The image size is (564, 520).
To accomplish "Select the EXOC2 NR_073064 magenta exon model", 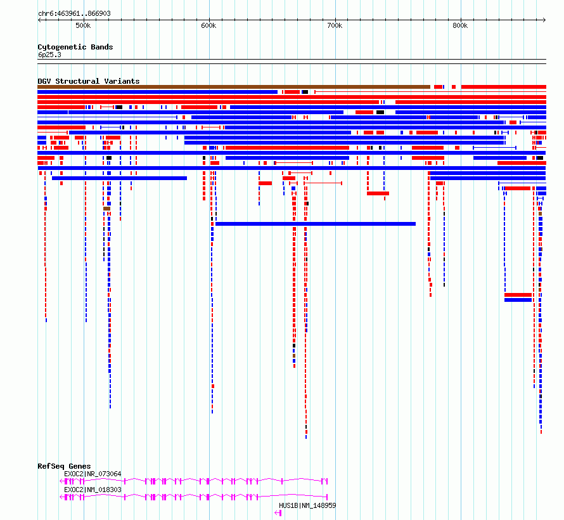I will point(194,481).
